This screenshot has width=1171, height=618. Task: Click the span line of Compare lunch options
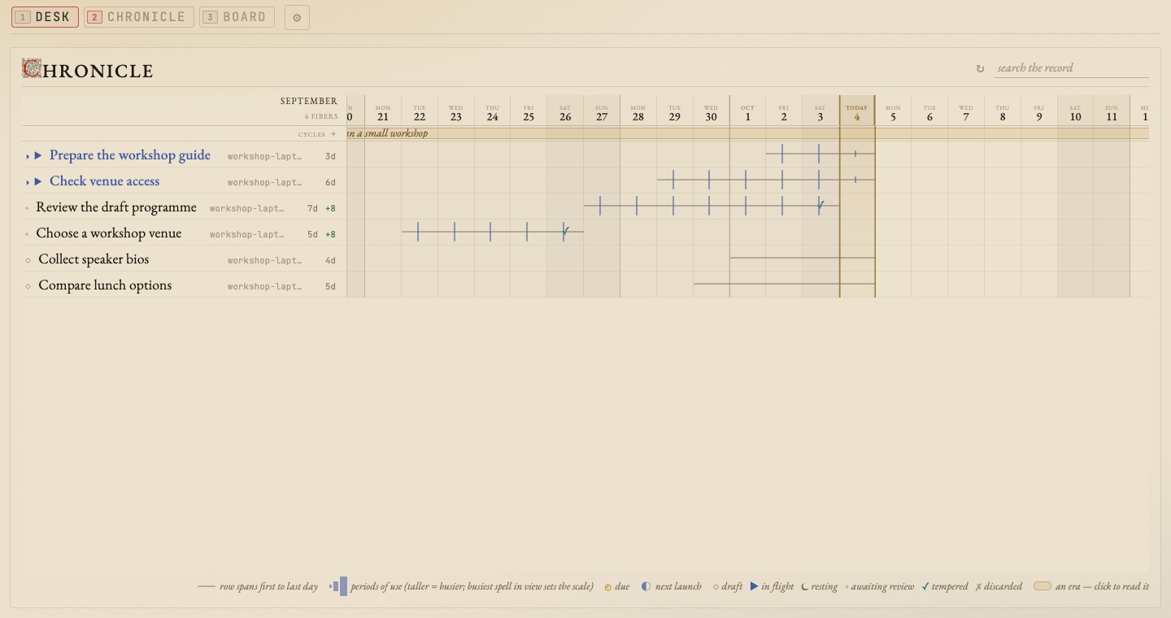point(784,284)
